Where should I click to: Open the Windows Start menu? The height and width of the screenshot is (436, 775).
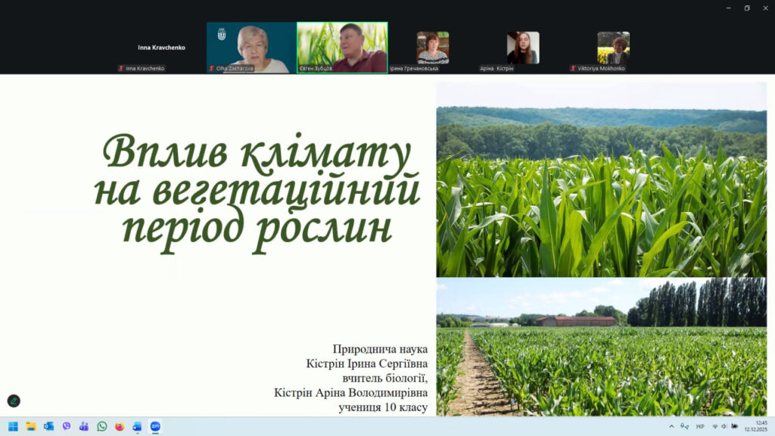coord(14,426)
